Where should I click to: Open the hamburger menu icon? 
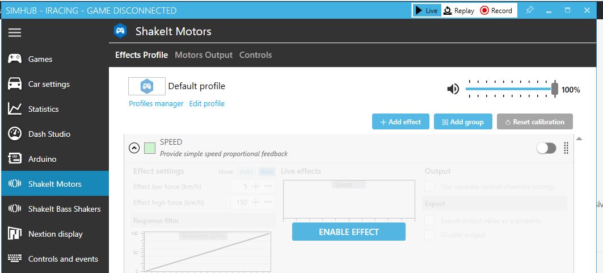click(x=15, y=33)
